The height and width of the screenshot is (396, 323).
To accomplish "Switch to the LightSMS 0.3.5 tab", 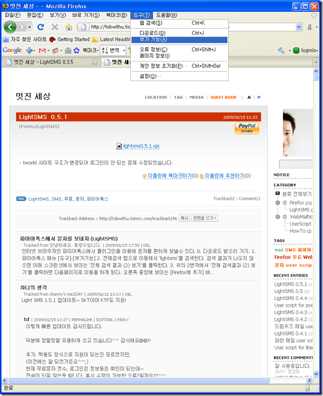I will click(x=50, y=62).
